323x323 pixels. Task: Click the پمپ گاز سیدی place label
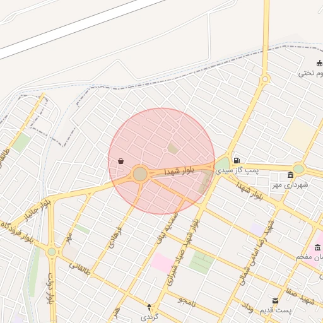tap(237, 170)
